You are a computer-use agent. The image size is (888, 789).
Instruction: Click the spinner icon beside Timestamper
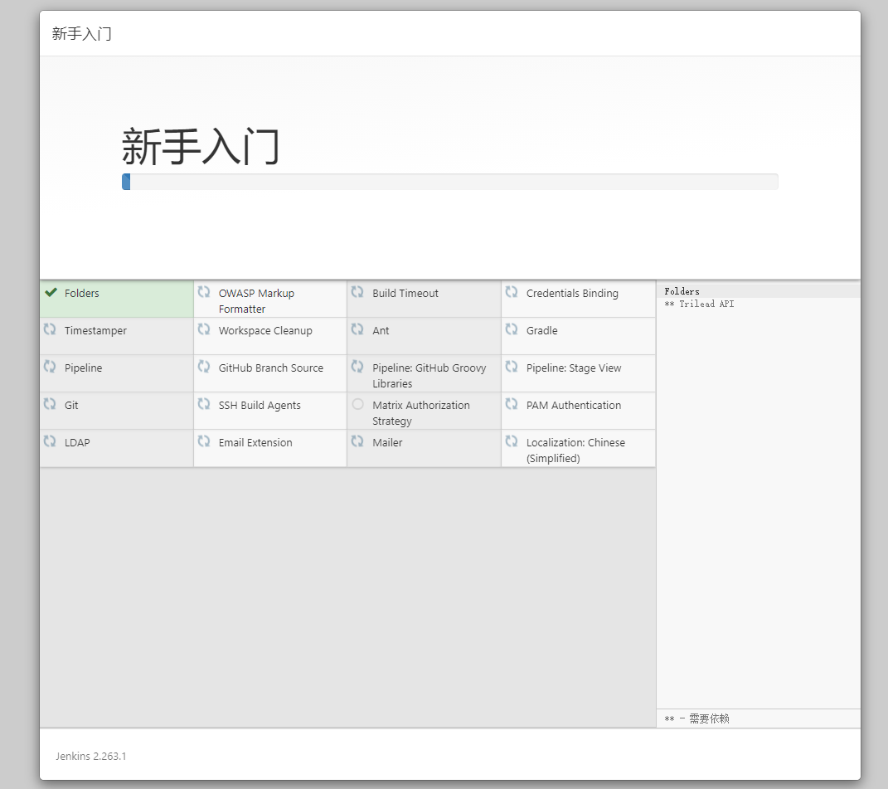click(50, 329)
